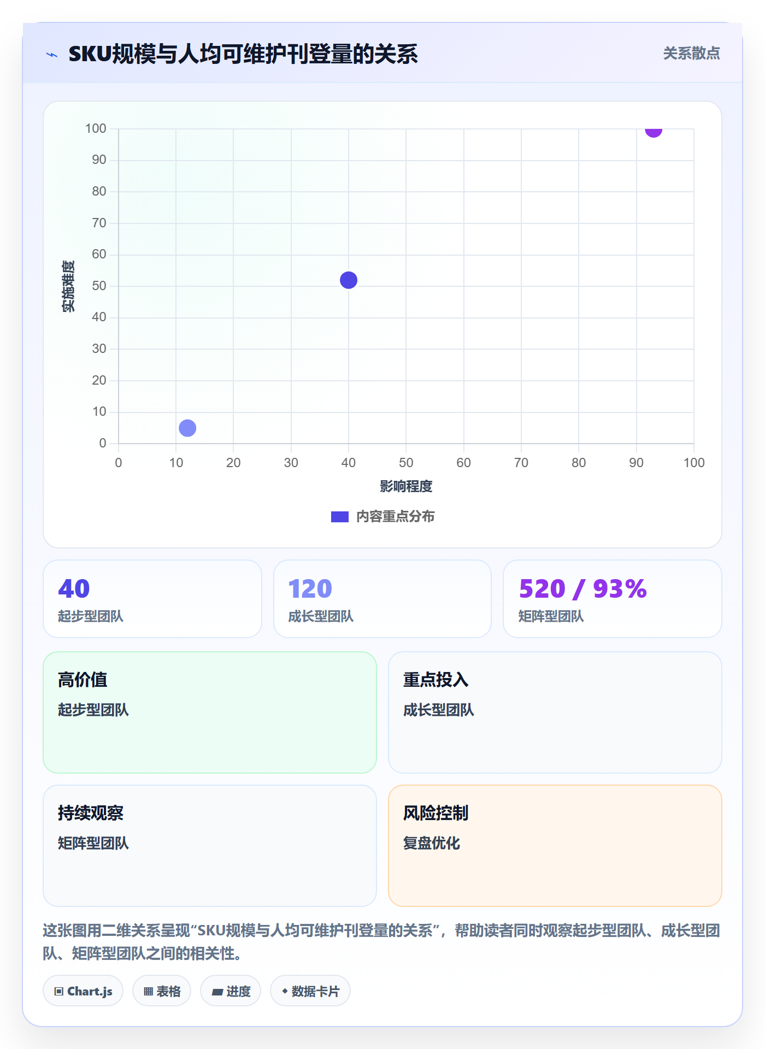Click 起步型团队 label under the 40 value
This screenshot has width=765, height=1049.
click(91, 616)
